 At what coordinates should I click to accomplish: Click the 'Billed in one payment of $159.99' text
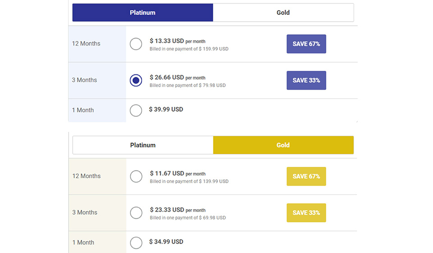click(189, 49)
